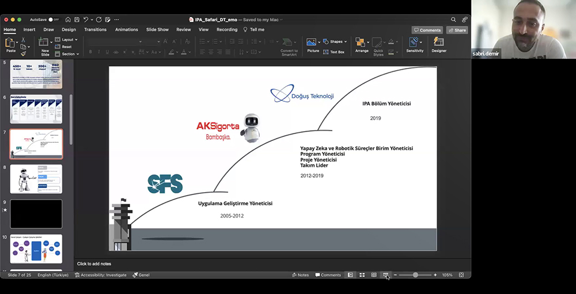Click English (Türkiye) language in status bar

tap(53, 275)
